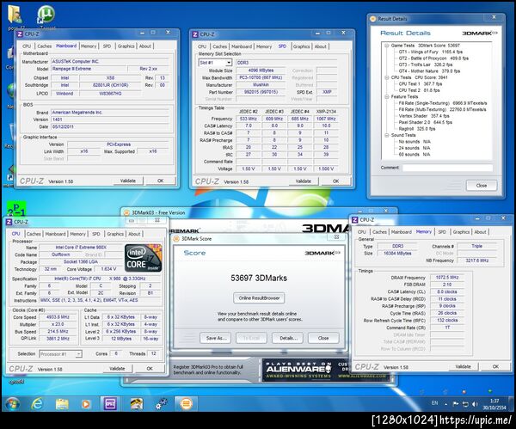Click the Action Center flag tray icon
The width and height of the screenshot is (516, 429).
point(456,404)
